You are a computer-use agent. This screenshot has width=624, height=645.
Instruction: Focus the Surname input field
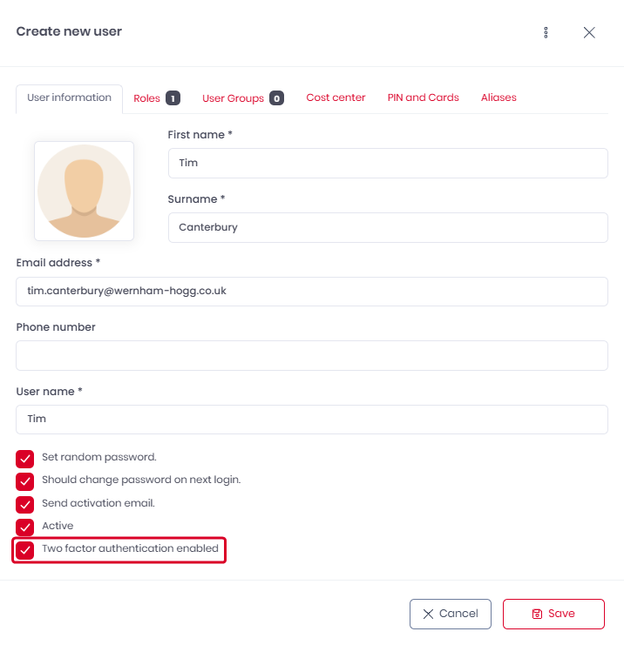pos(388,227)
